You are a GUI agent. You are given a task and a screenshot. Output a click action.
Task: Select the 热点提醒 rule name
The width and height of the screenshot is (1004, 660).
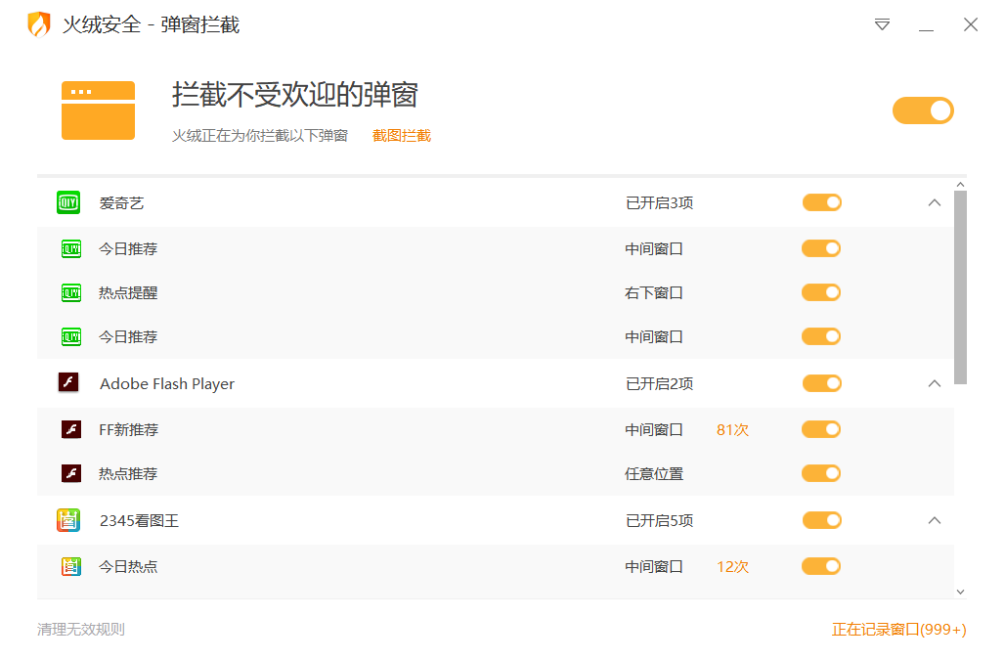click(128, 293)
